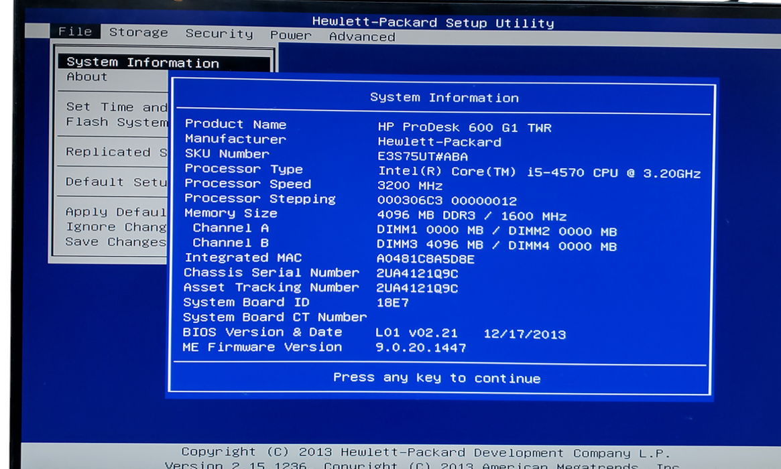Click the Intel Core i5-4570 processor value

540,172
